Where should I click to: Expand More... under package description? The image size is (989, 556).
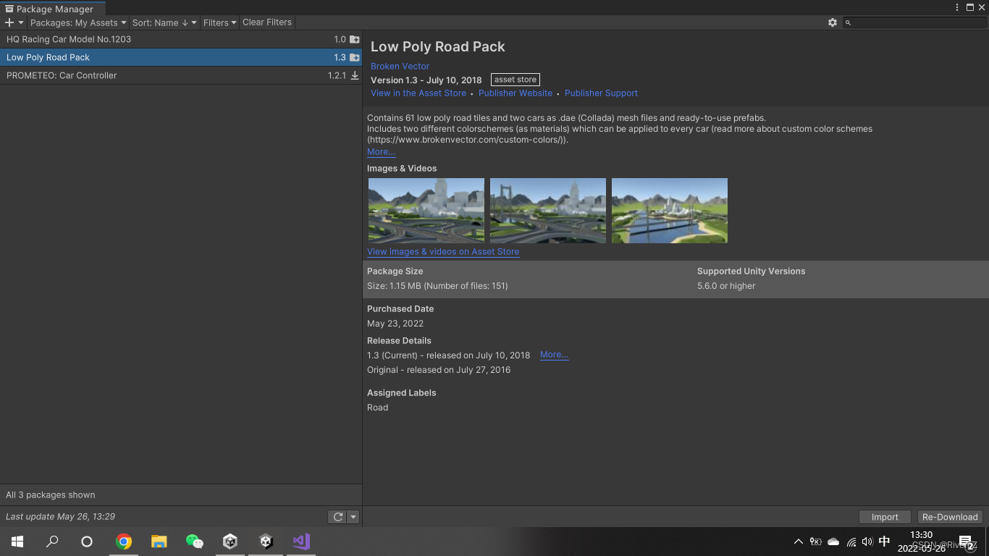[x=381, y=152]
